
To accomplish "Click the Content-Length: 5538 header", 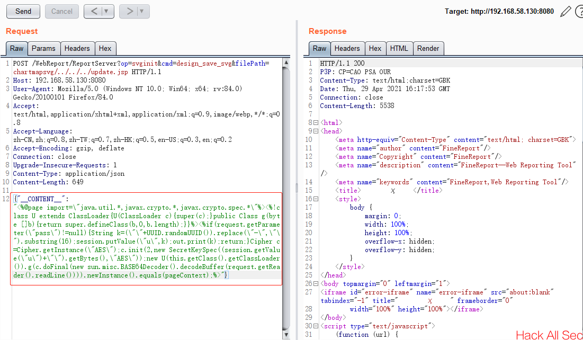I will [x=357, y=106].
